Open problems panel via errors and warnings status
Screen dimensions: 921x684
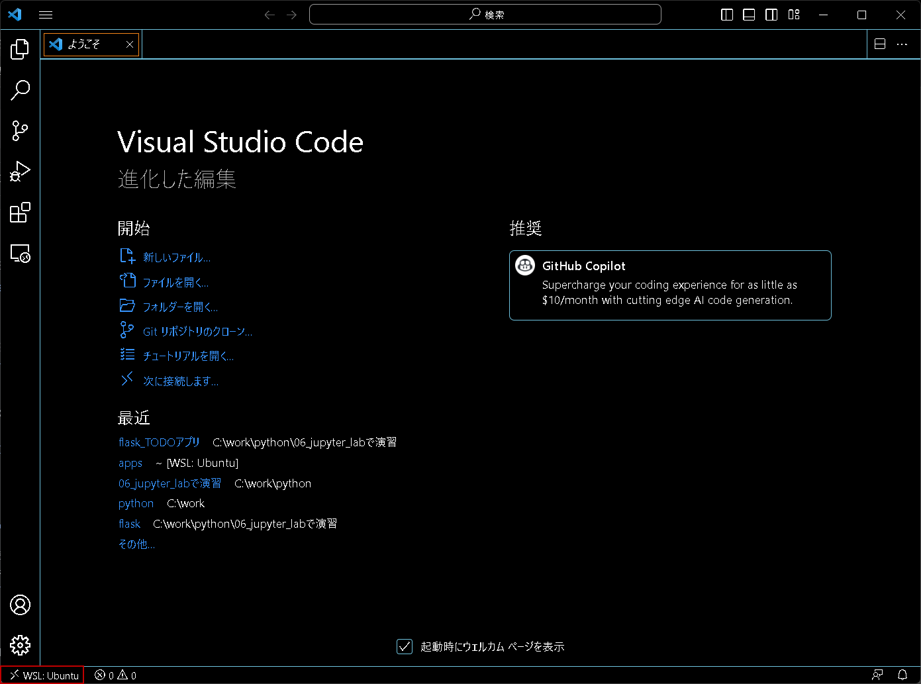115,675
